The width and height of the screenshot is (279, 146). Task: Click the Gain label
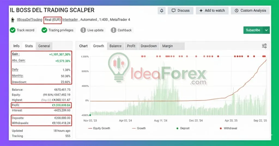(16, 54)
